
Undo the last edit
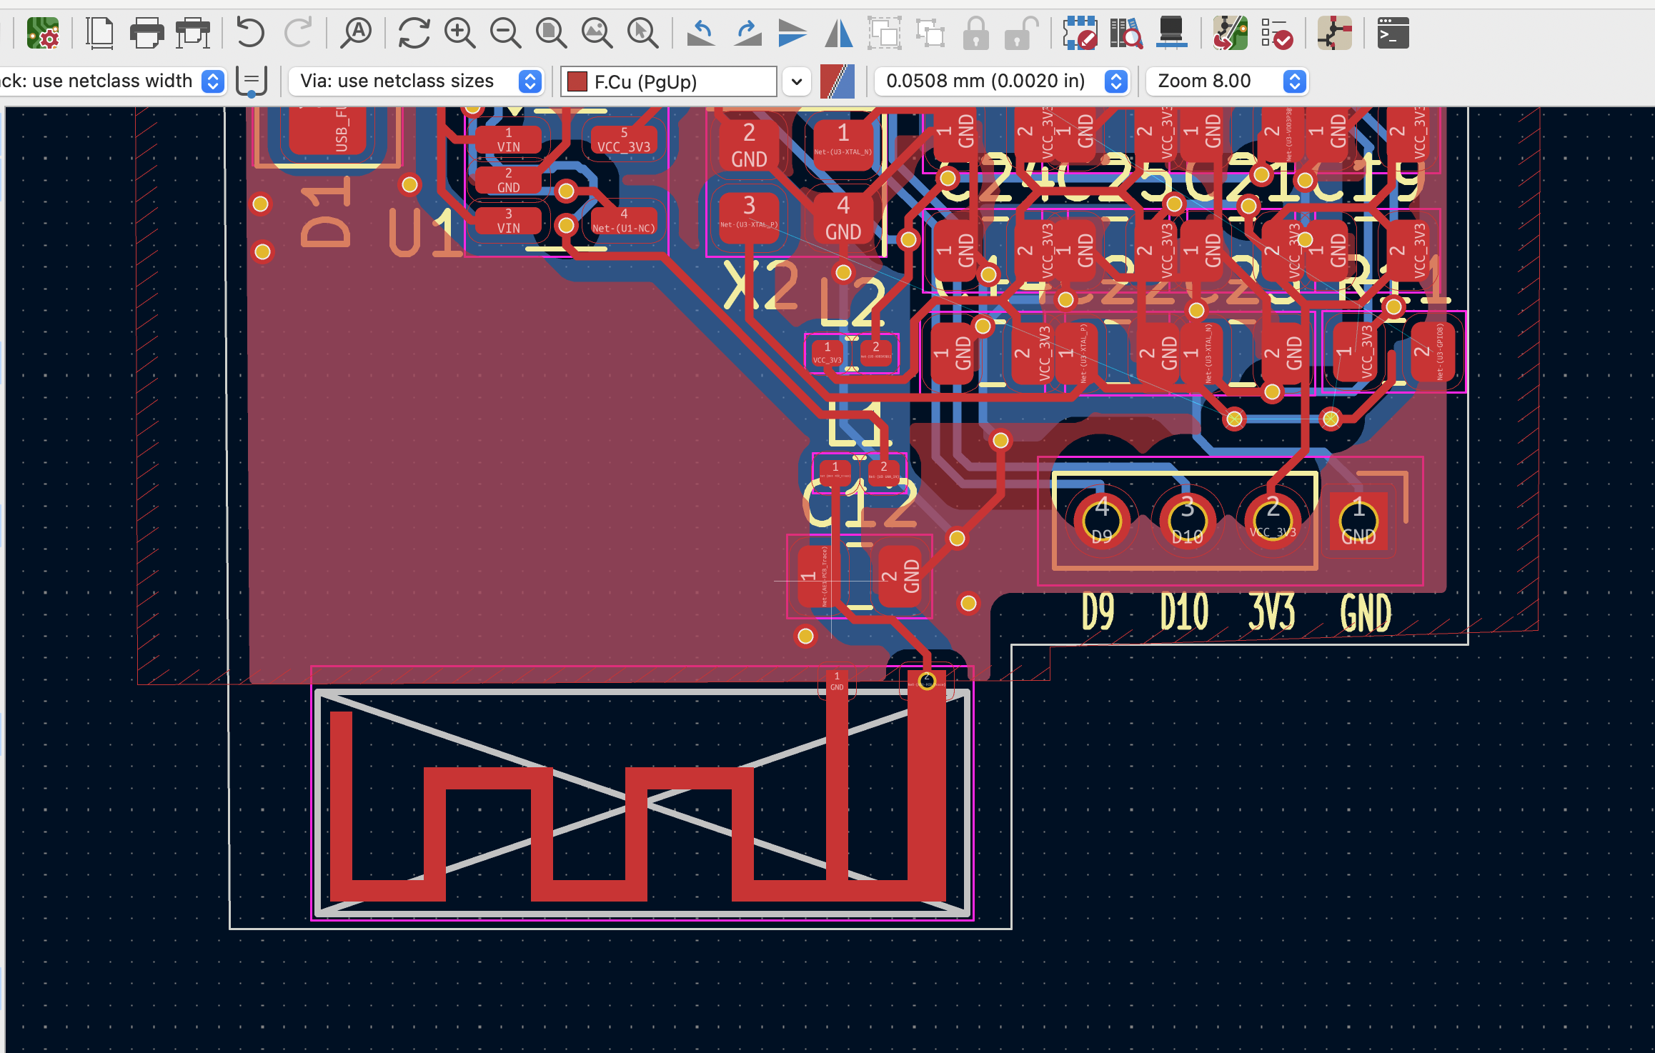click(x=250, y=33)
